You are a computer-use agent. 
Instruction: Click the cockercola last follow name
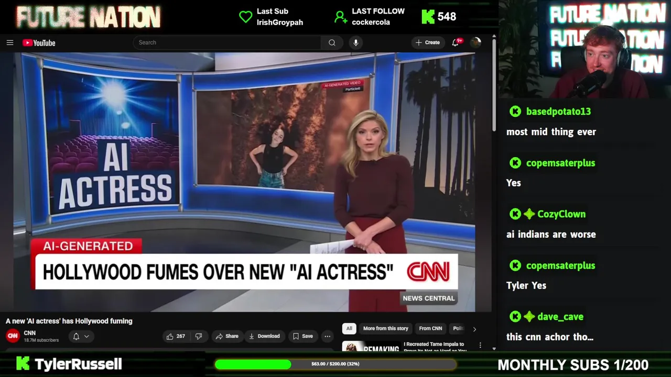coord(371,23)
